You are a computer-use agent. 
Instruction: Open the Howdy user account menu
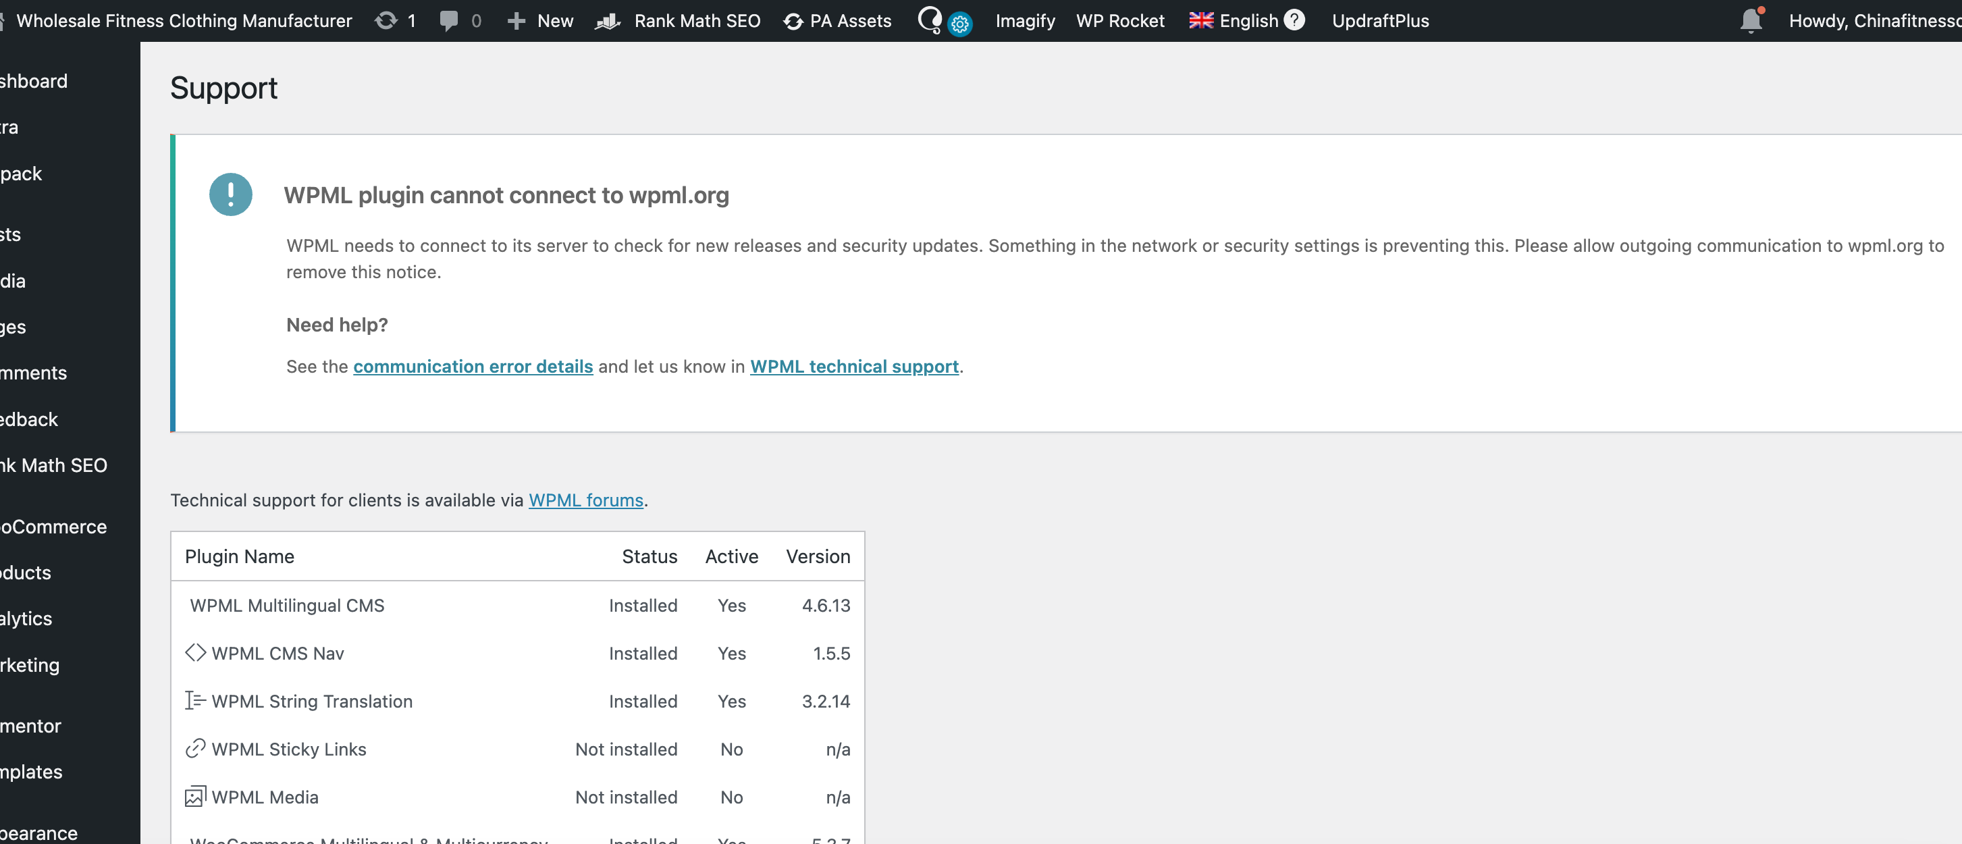(x=1875, y=20)
